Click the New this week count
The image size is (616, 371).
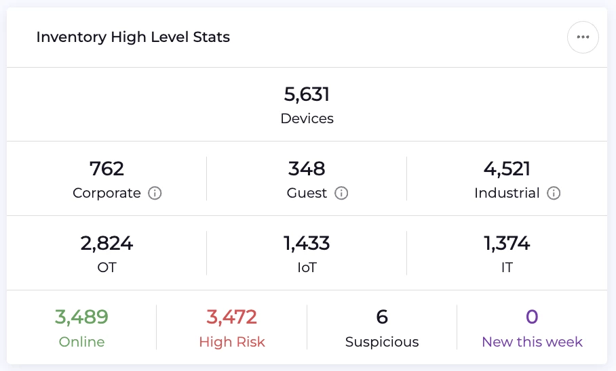tap(532, 317)
